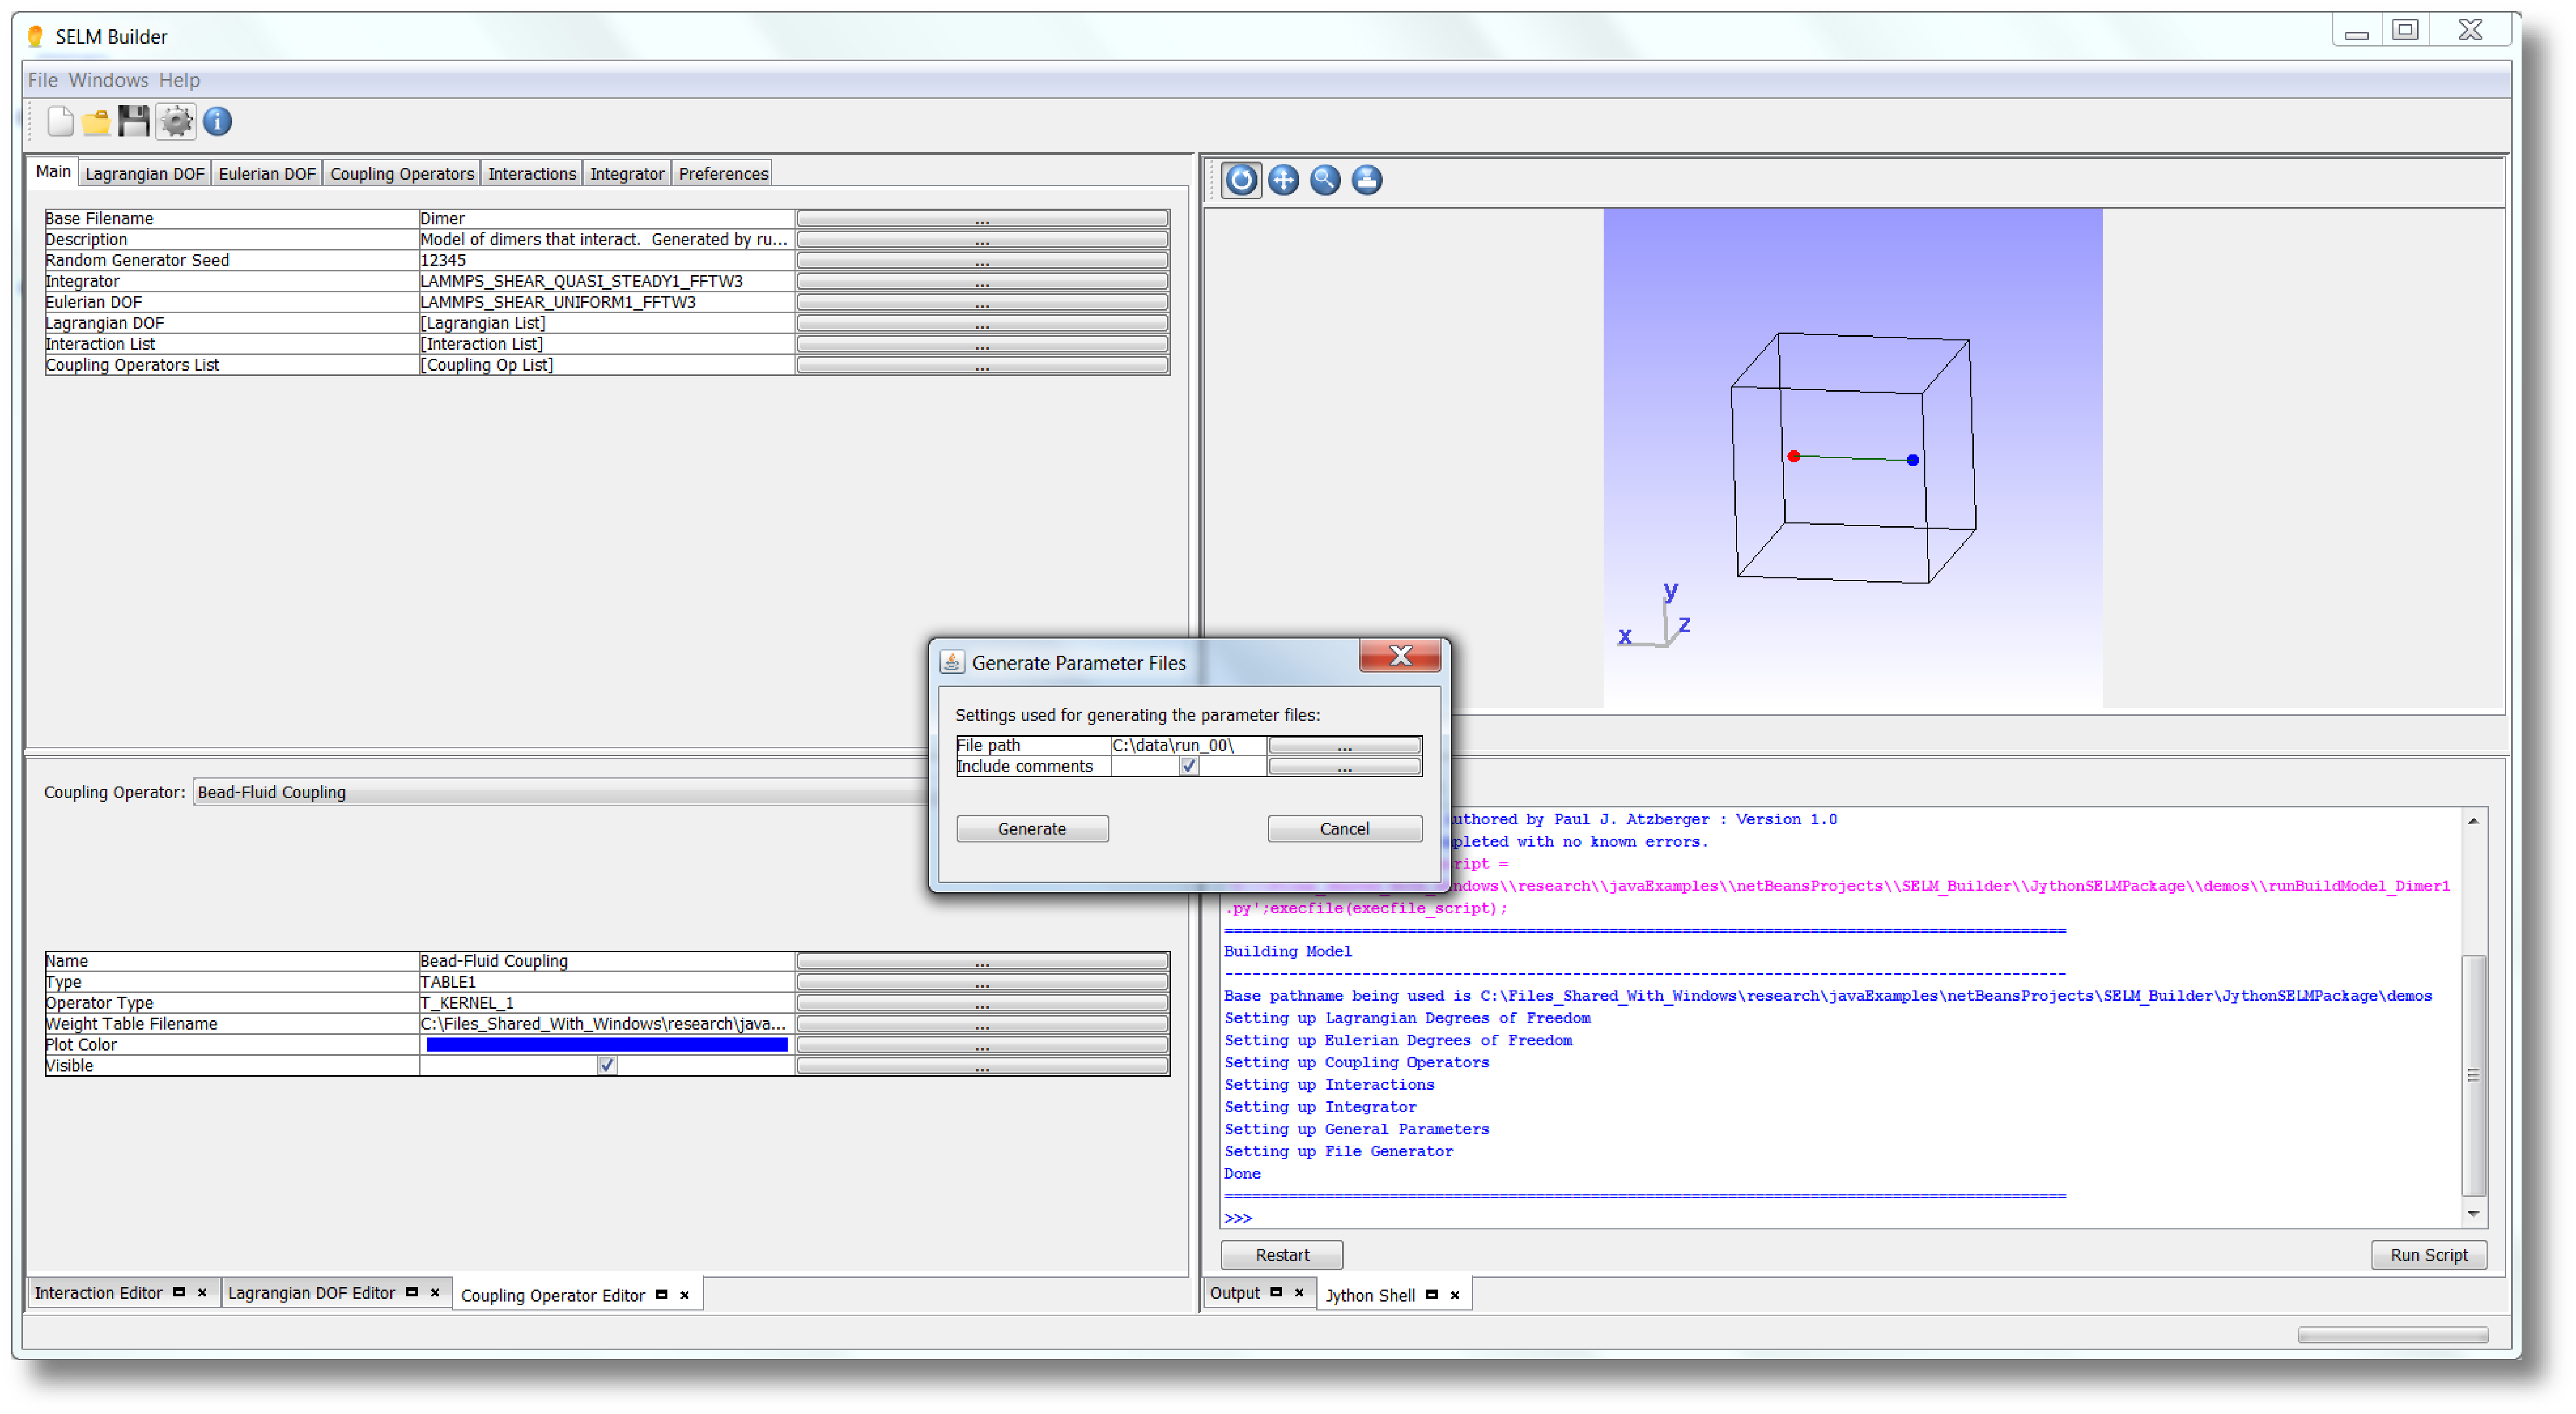Select the rotate view tool
The image size is (2576, 1414).
pyautogui.click(x=1241, y=180)
